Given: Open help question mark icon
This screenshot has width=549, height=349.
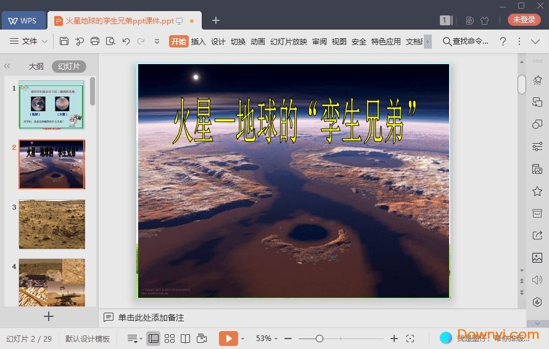Looking at the screenshot, I should pos(503,41).
